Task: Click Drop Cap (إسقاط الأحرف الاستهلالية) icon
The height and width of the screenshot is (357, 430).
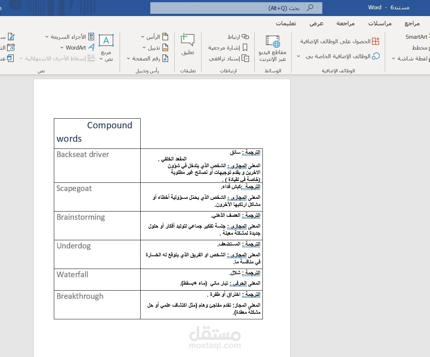Action: [91, 58]
